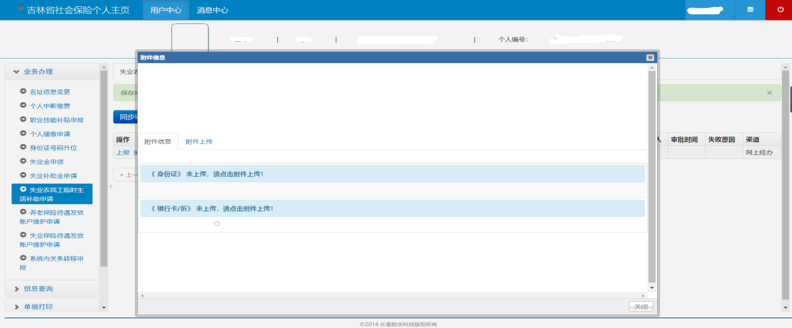Click the envelope messages icon
792x328 pixels.
point(750,10)
